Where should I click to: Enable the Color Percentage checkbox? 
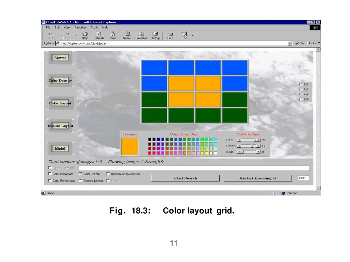click(50, 181)
